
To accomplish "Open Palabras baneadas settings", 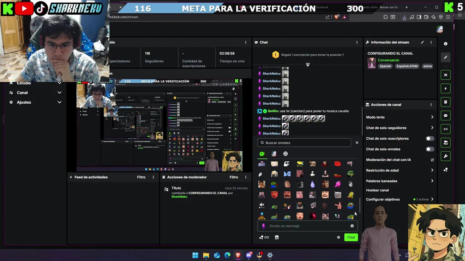I will tap(400, 181).
